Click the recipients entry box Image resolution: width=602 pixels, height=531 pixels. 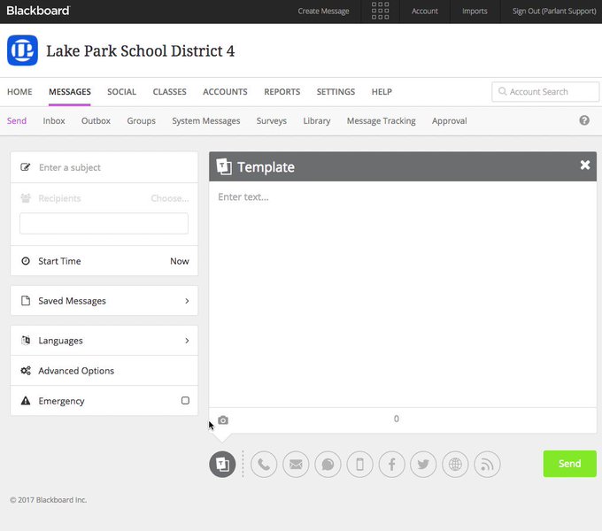[x=104, y=223]
